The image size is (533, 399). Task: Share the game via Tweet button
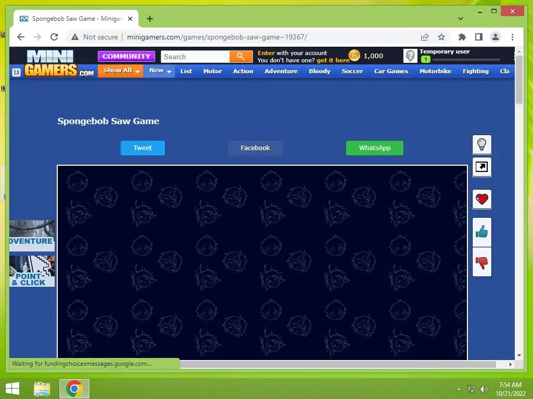coord(143,148)
